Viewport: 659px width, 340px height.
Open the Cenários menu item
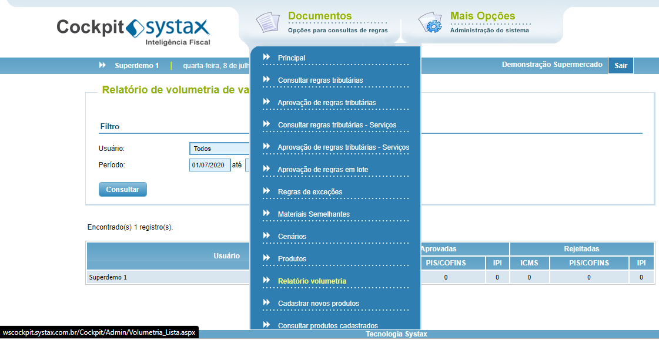292,236
